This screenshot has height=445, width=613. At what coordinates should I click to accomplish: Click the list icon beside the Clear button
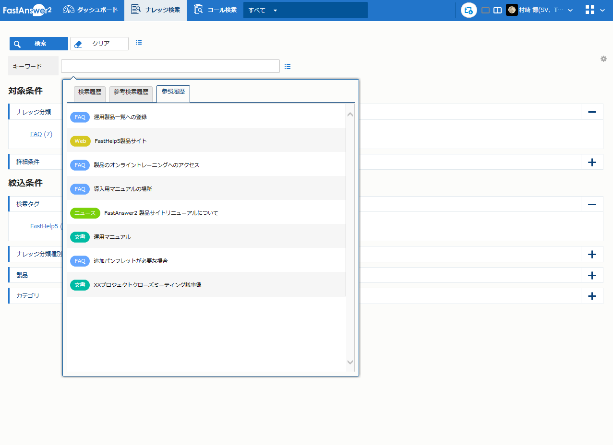click(139, 43)
